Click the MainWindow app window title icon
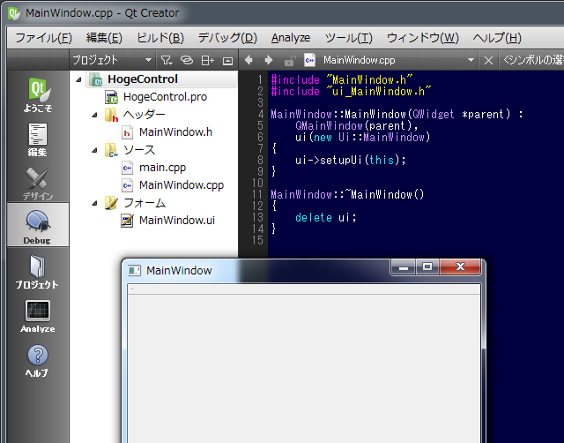 pos(134,270)
